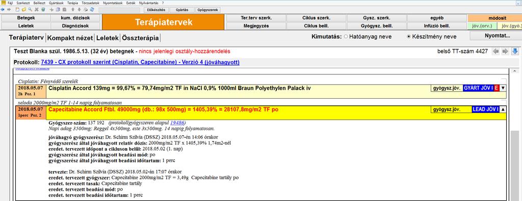This screenshot has height=201, width=522.
Task: Click the back arrow toolbar icon
Action: pos(3,10)
